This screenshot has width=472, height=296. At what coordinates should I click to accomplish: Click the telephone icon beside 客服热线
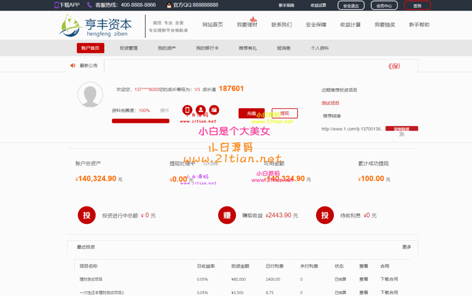pyautogui.click(x=89, y=5)
